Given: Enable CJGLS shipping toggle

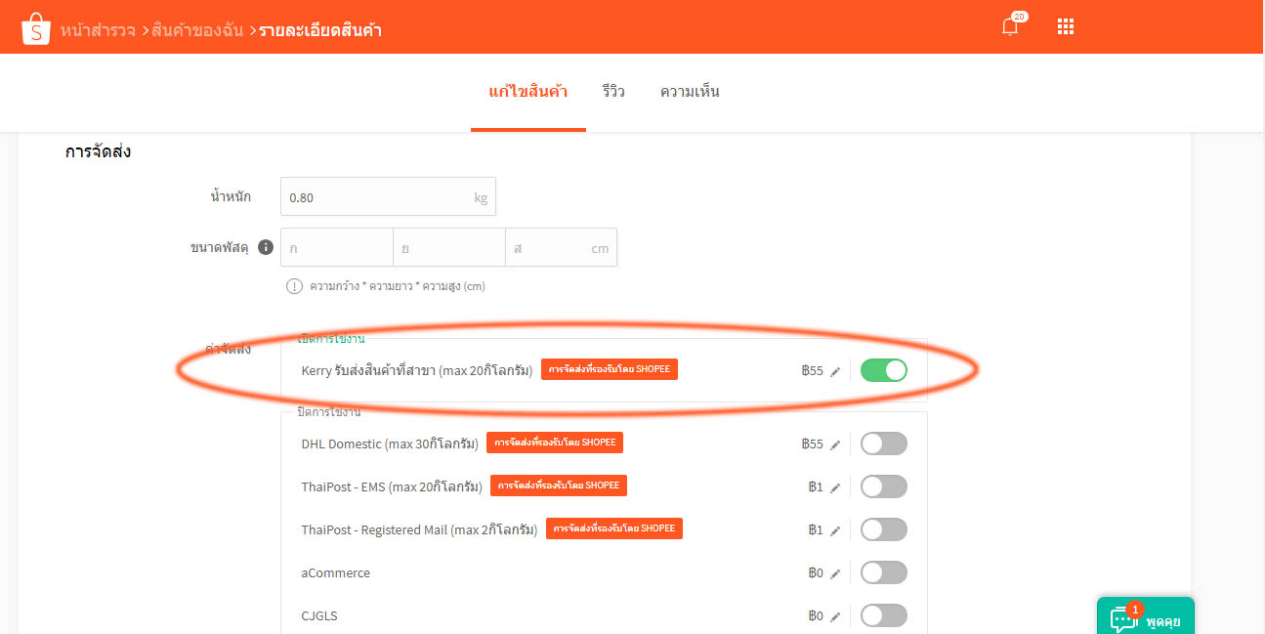Looking at the screenshot, I should click(x=884, y=615).
